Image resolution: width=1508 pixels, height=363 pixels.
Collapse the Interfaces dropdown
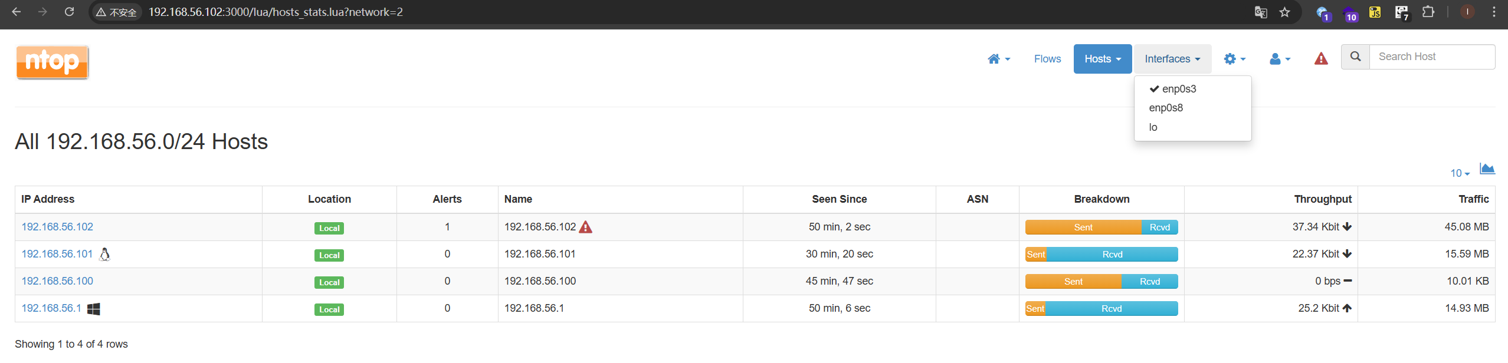pos(1172,59)
